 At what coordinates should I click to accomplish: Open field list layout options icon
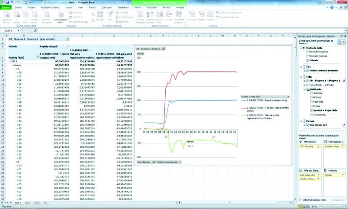click(341, 42)
